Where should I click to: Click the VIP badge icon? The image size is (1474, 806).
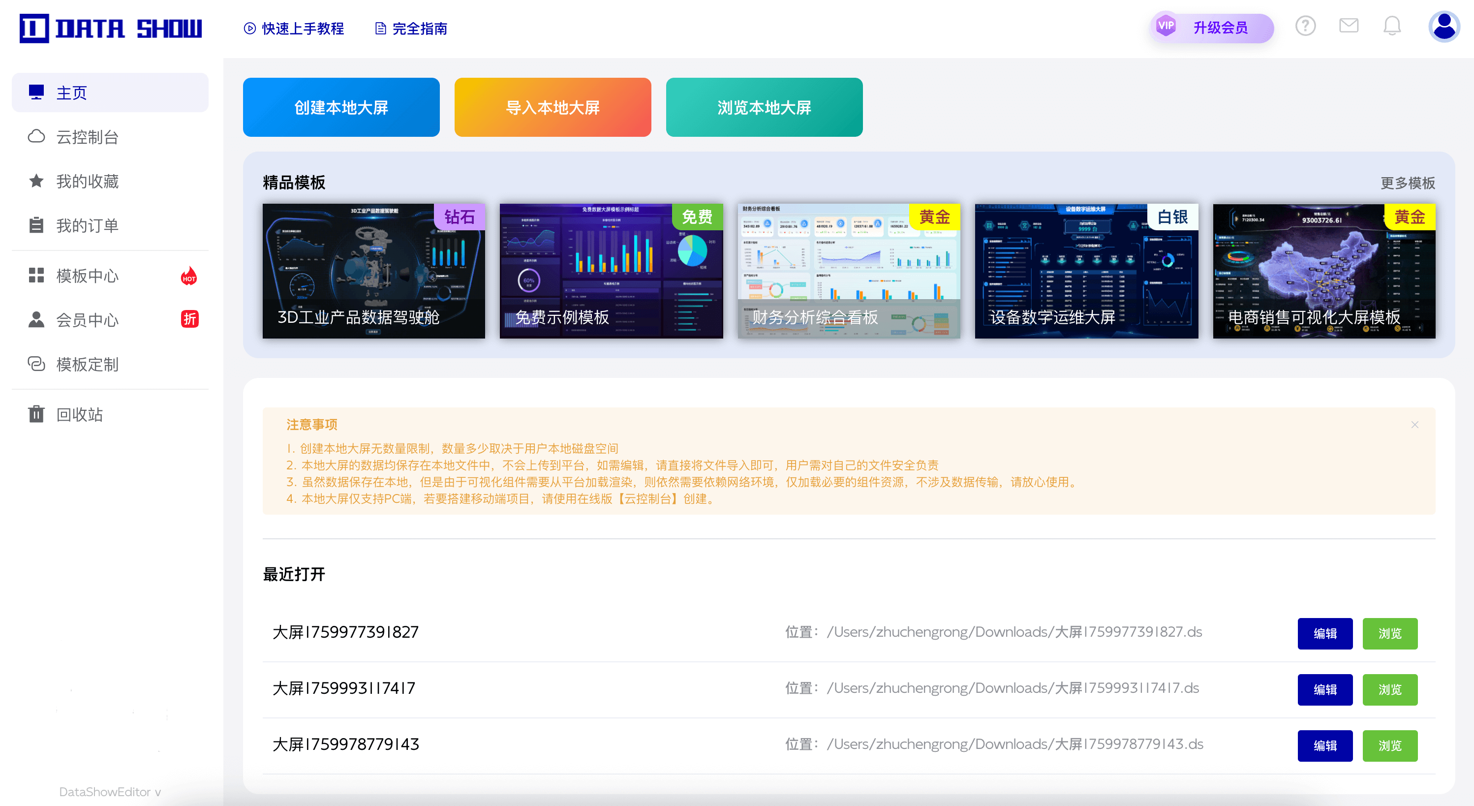[1166, 26]
